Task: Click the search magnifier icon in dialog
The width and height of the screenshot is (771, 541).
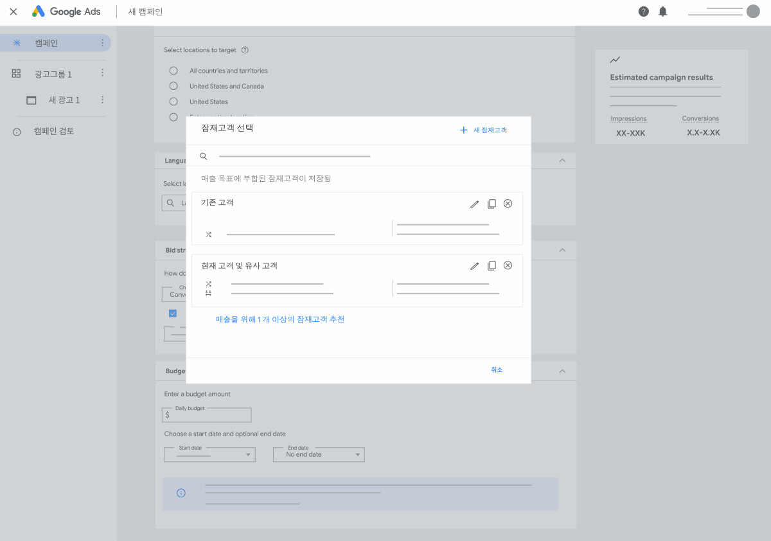Action: point(204,156)
